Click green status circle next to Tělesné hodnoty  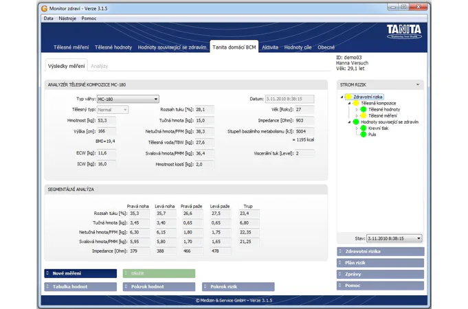pyautogui.click(x=364, y=110)
